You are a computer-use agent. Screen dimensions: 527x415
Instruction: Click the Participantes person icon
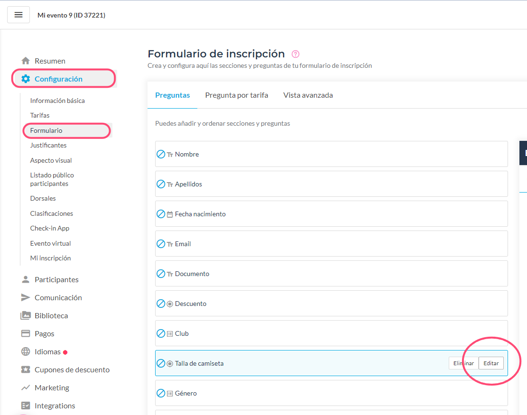(26, 279)
